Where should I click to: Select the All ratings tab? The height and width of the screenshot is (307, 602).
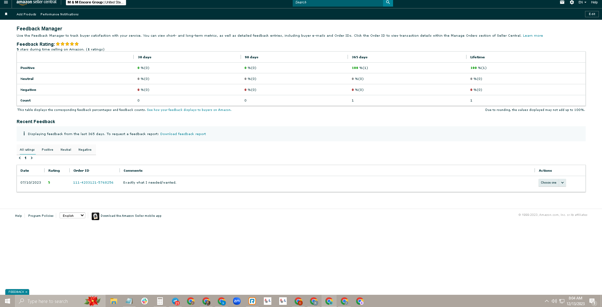[27, 150]
